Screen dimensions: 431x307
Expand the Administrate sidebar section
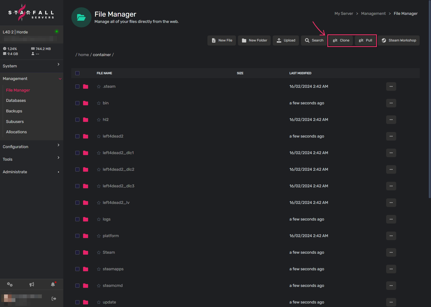click(32, 172)
